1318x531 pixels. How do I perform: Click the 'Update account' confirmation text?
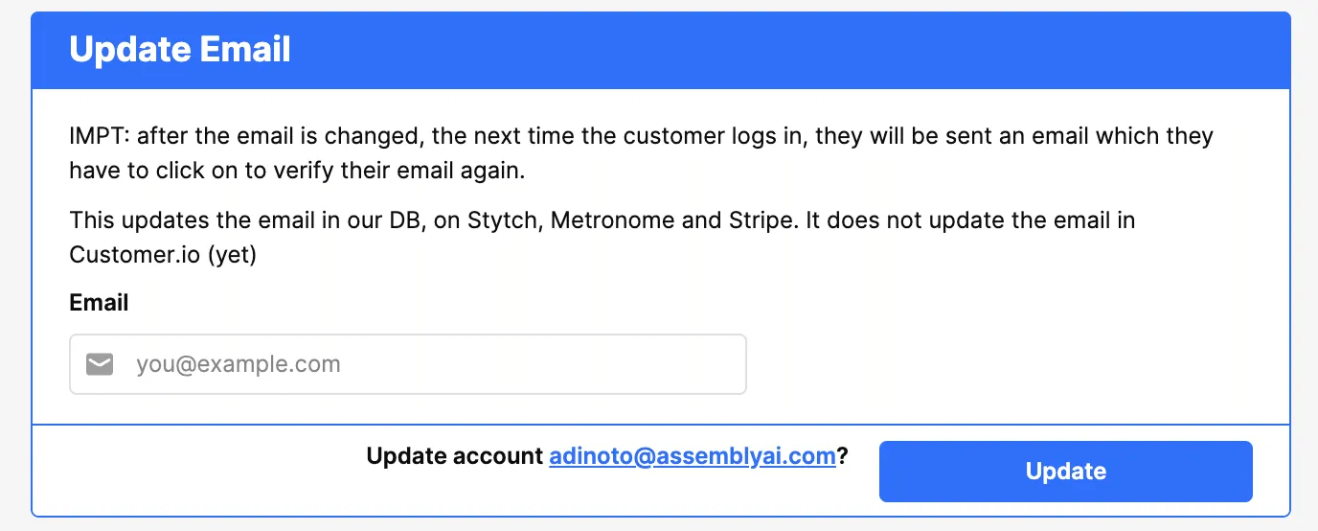(454, 456)
